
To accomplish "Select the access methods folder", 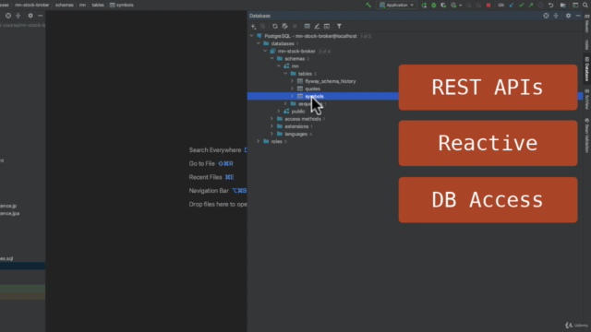I will point(303,119).
